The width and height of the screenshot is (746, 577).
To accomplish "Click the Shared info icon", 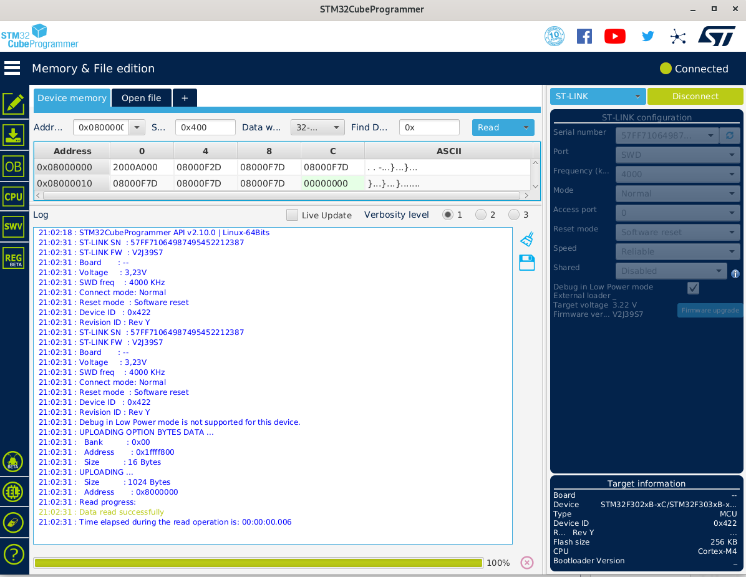I will [x=735, y=273].
